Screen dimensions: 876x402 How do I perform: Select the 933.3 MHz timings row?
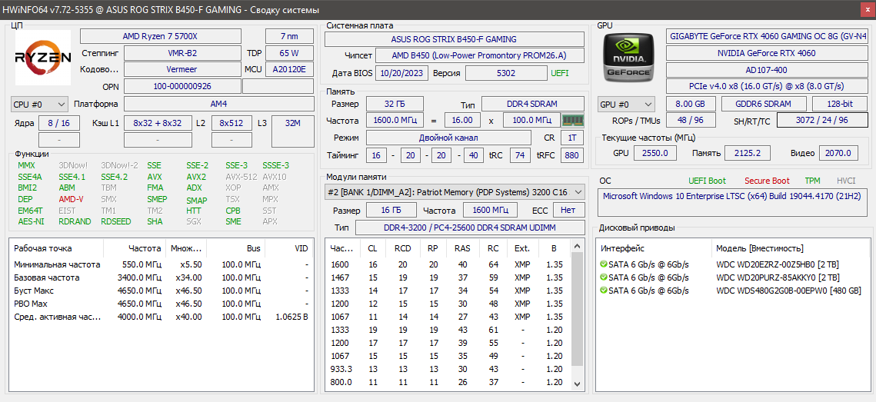448,369
